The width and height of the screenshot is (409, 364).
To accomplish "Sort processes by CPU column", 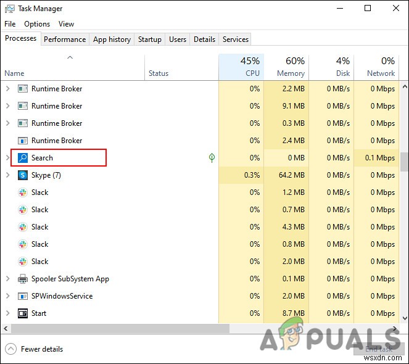I will [241, 67].
